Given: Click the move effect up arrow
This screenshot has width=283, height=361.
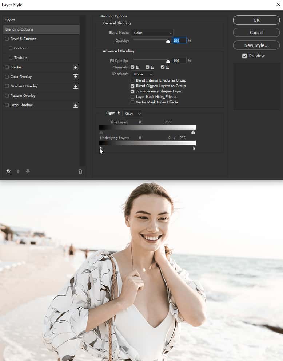Looking at the screenshot, I should click(18, 171).
